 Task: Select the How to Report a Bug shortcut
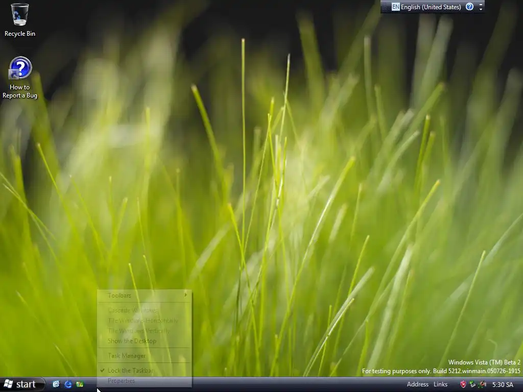point(20,78)
